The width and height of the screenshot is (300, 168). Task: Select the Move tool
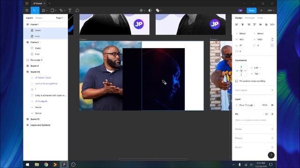[34, 10]
